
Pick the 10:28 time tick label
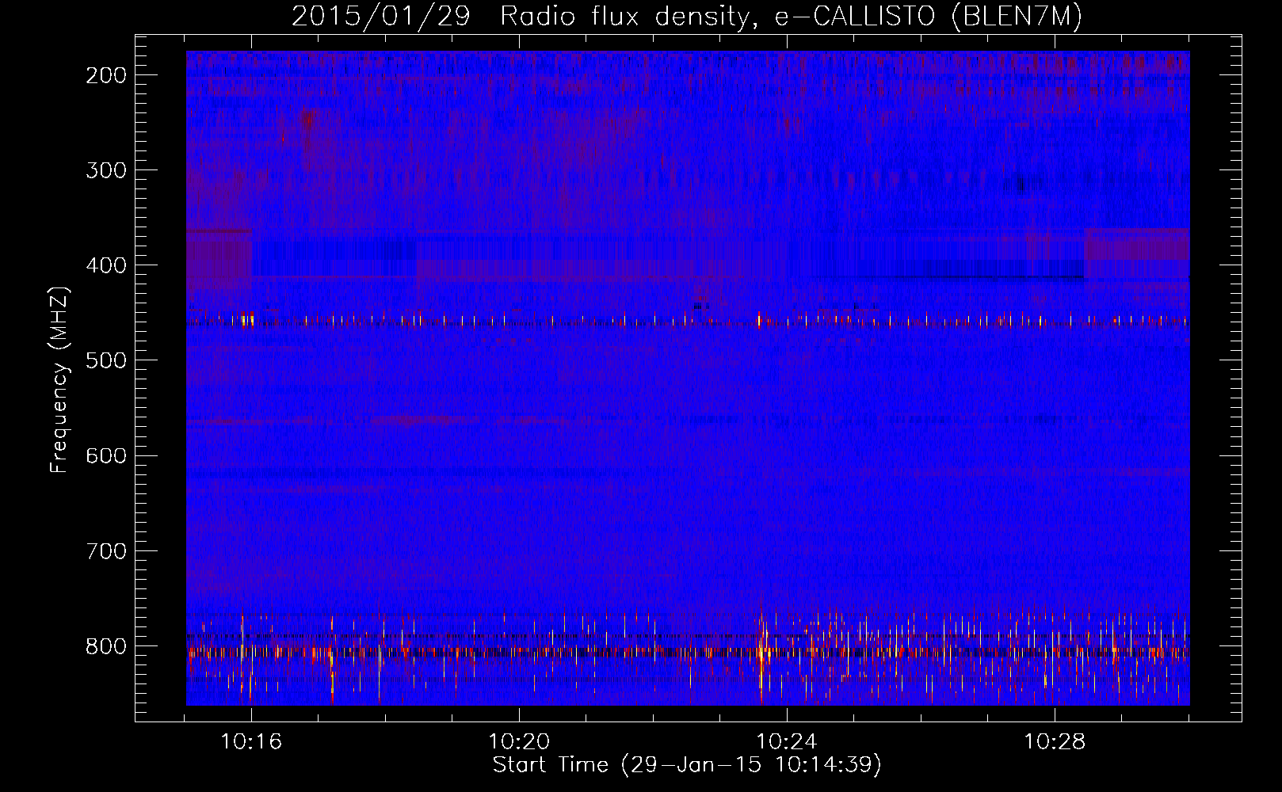click(1055, 741)
